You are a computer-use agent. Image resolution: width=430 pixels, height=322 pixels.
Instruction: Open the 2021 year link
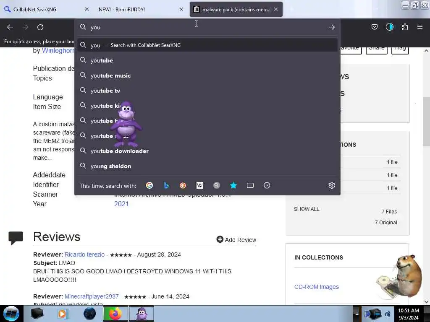(121, 204)
